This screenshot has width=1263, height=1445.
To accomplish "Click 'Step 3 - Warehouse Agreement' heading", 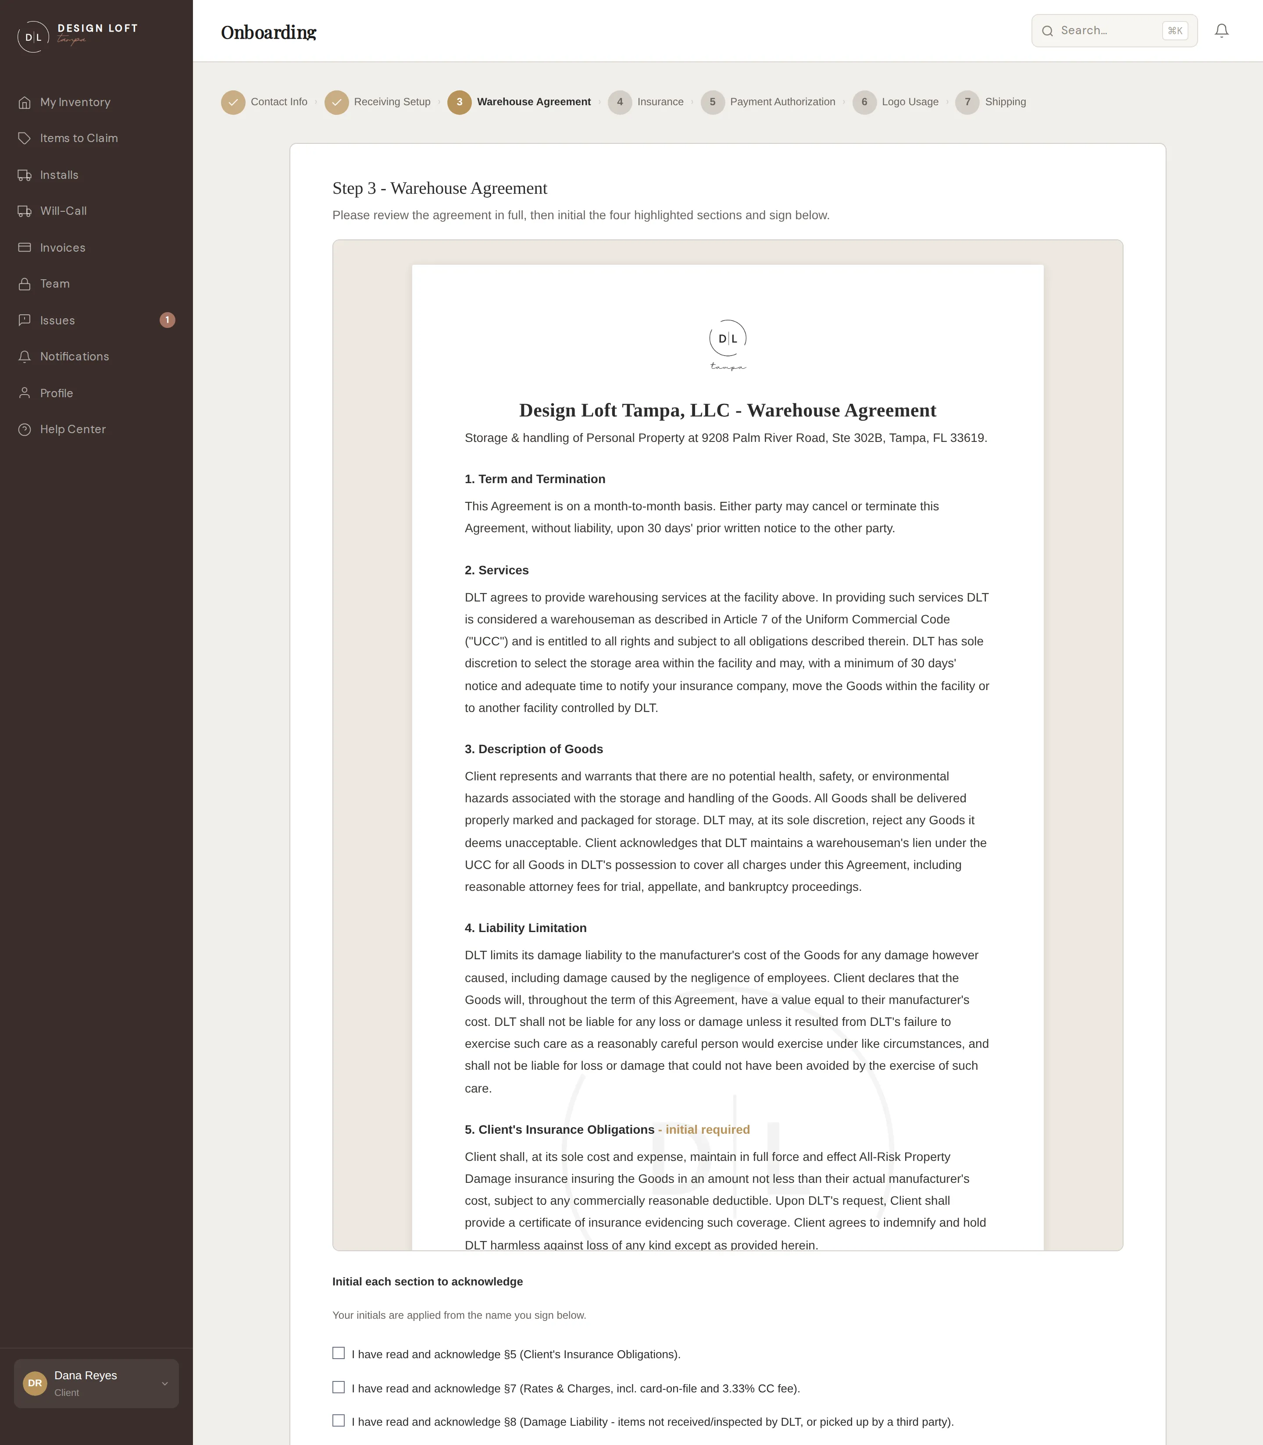I will pos(440,188).
